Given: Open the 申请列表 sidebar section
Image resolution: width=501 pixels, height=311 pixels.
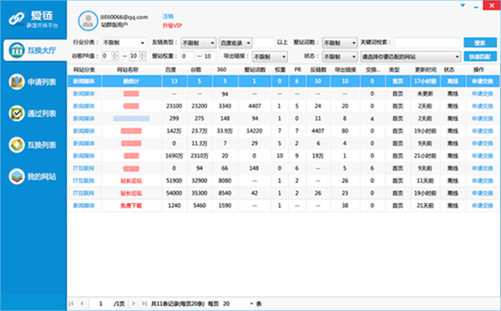Looking at the screenshot, I should [x=33, y=82].
